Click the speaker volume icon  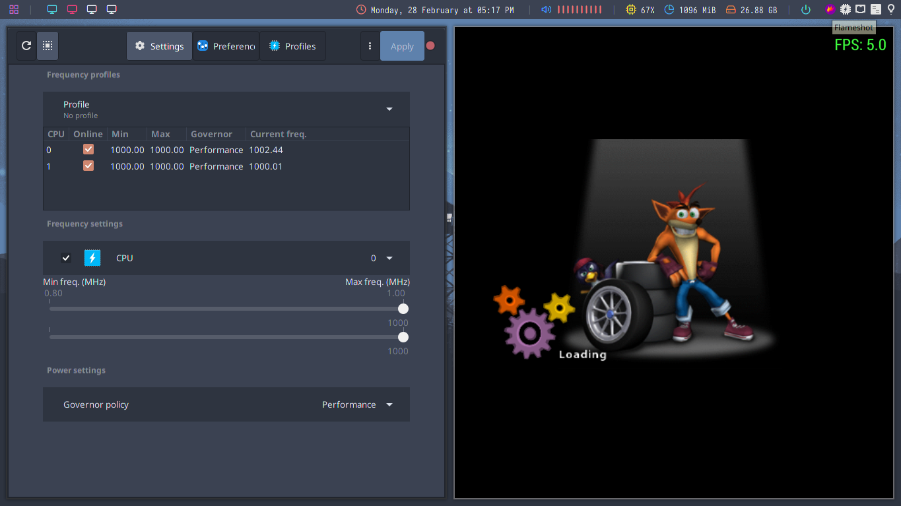546,10
